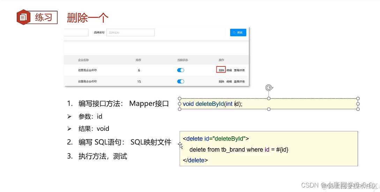Image resolution: width=380 pixels, height=192 pixels.
Task: Click the top-left corner handle of deleteById box
Action: click(180, 98)
